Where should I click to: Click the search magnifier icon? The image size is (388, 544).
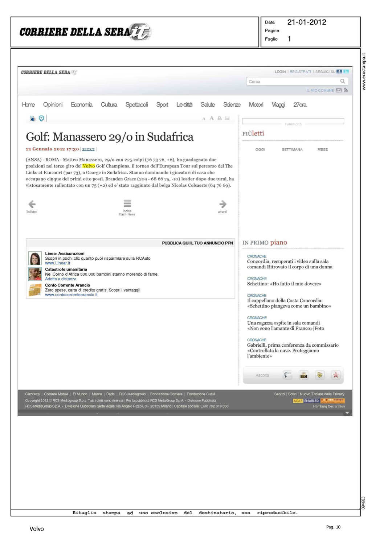click(342, 81)
